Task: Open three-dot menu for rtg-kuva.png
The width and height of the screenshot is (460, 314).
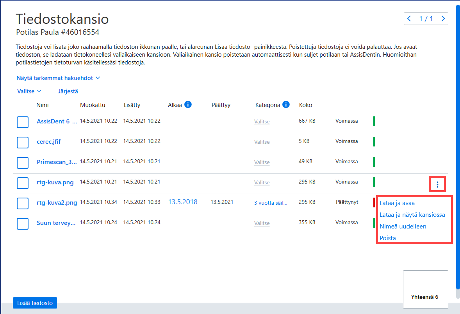Action: [437, 184]
